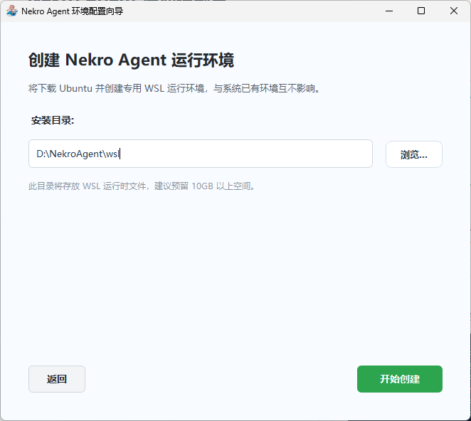Close the Nekro Agent wizard window
Viewport: 471px width, 421px height.
point(454,11)
